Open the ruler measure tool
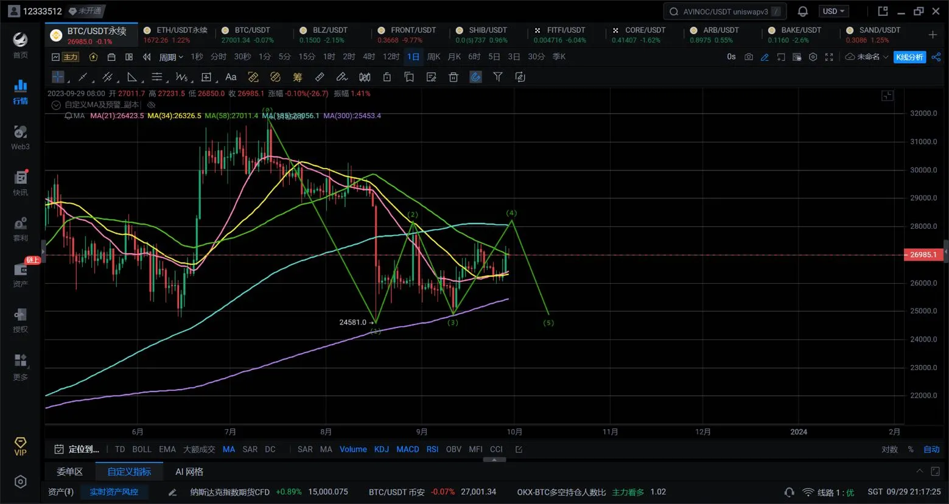Viewport: 949px width, 504px height. click(320, 77)
